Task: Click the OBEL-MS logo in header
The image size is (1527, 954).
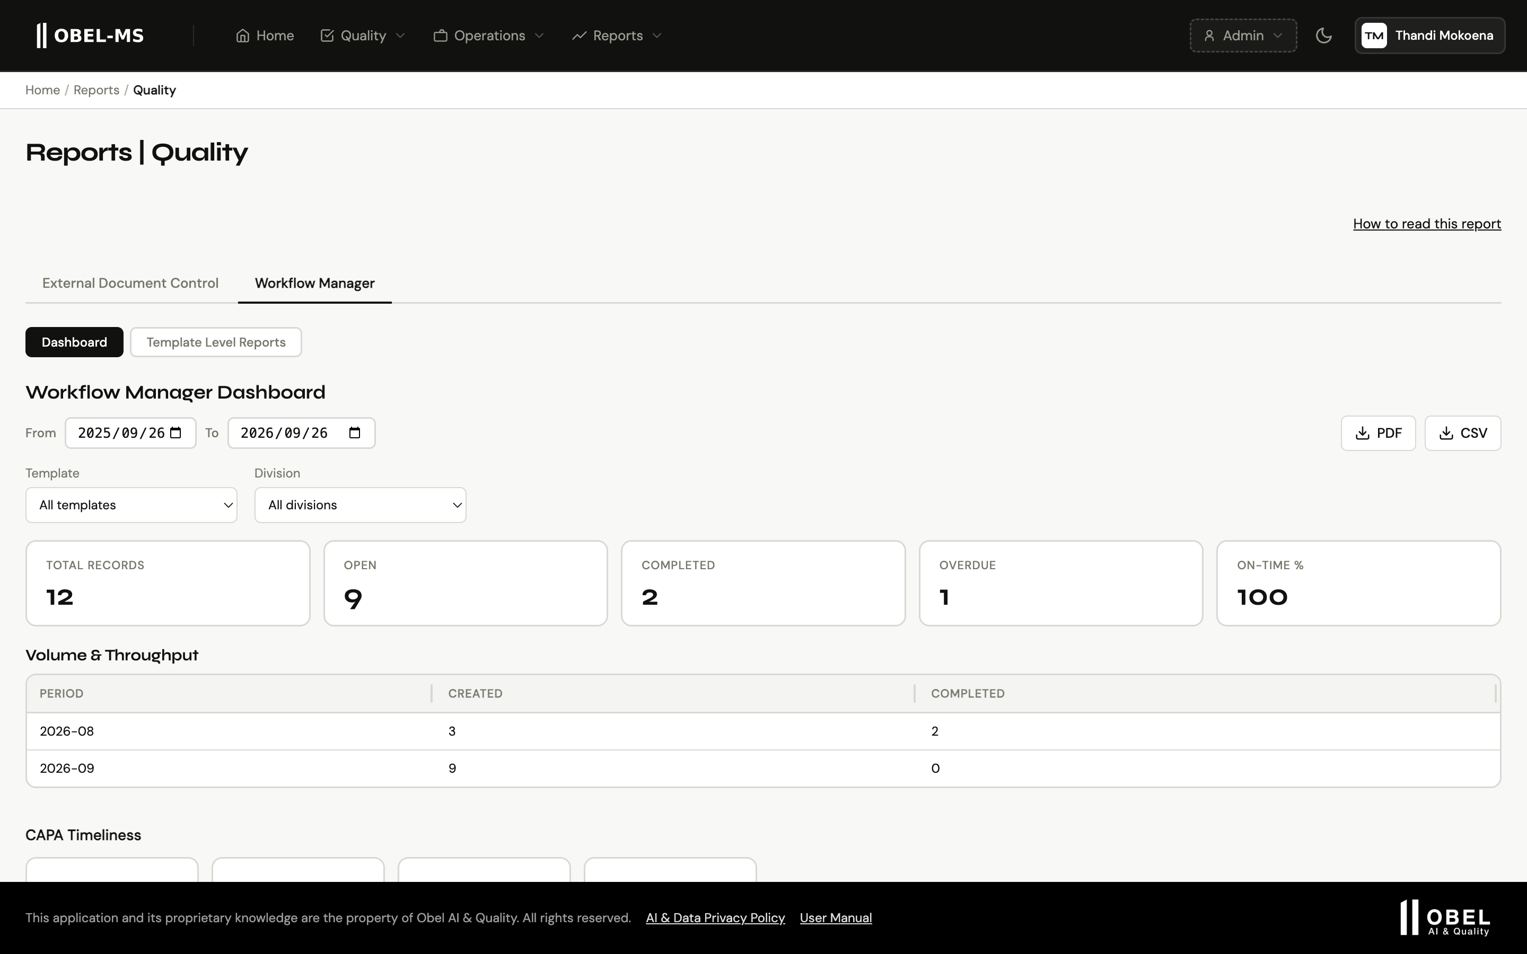Action: pos(90,36)
